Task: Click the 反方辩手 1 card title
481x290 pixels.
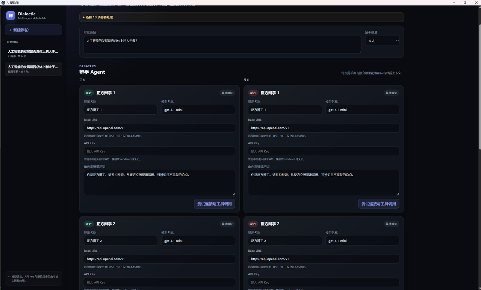Action: (270, 93)
